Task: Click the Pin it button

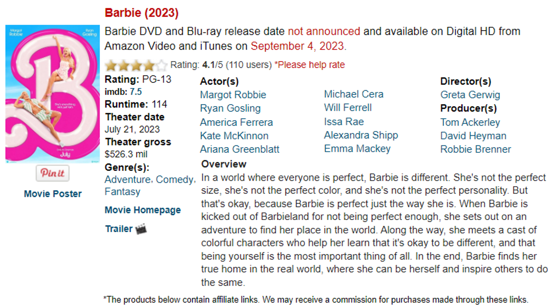Action: pyautogui.click(x=52, y=173)
